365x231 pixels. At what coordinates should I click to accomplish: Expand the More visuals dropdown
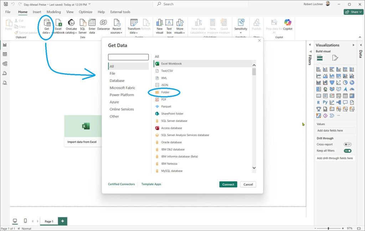(x=180, y=26)
